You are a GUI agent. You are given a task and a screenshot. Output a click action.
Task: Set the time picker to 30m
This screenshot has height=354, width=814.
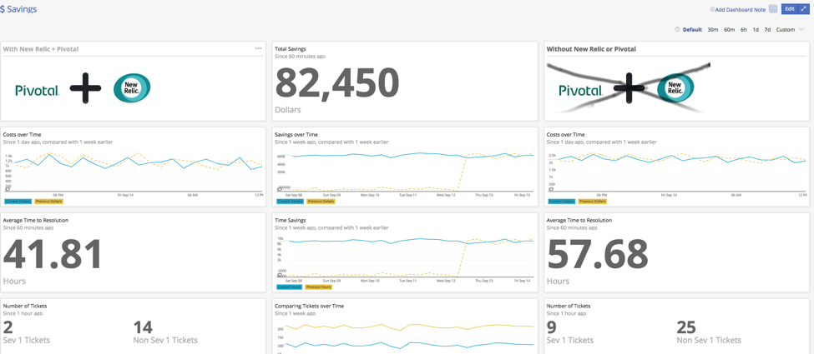[713, 29]
